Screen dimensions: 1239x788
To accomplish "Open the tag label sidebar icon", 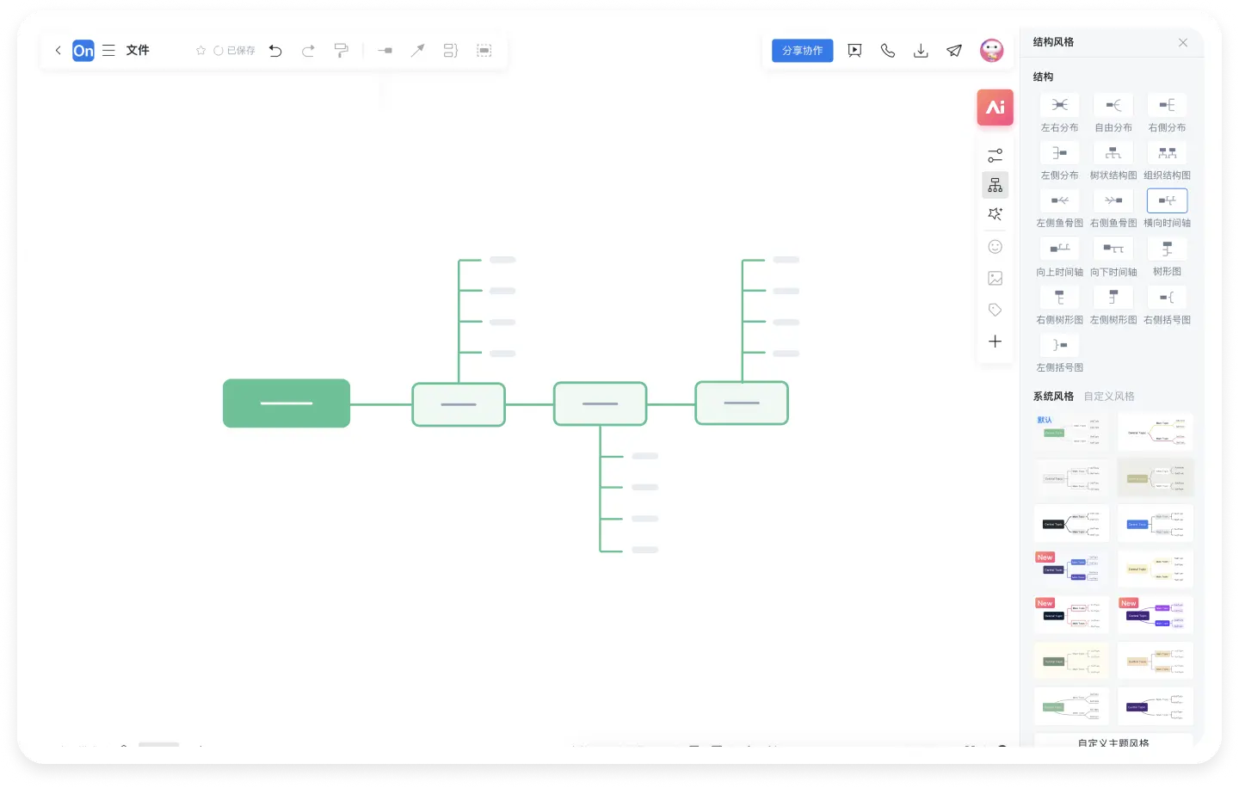I will (995, 310).
